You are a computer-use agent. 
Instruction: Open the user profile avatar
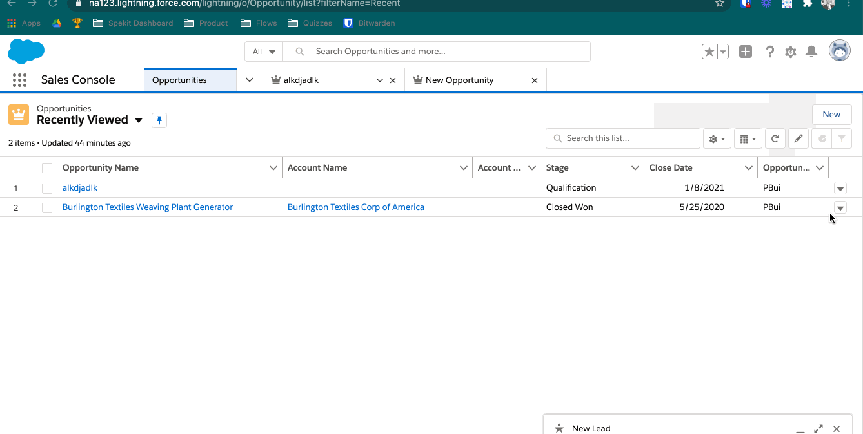point(840,51)
